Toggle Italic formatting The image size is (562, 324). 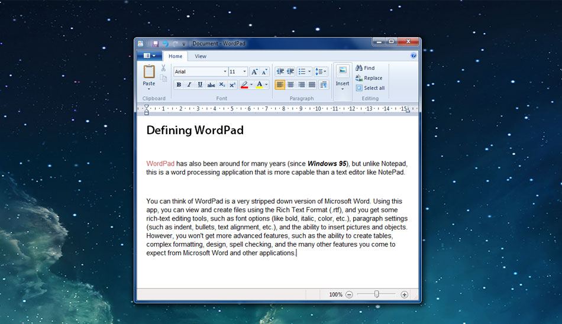click(189, 85)
